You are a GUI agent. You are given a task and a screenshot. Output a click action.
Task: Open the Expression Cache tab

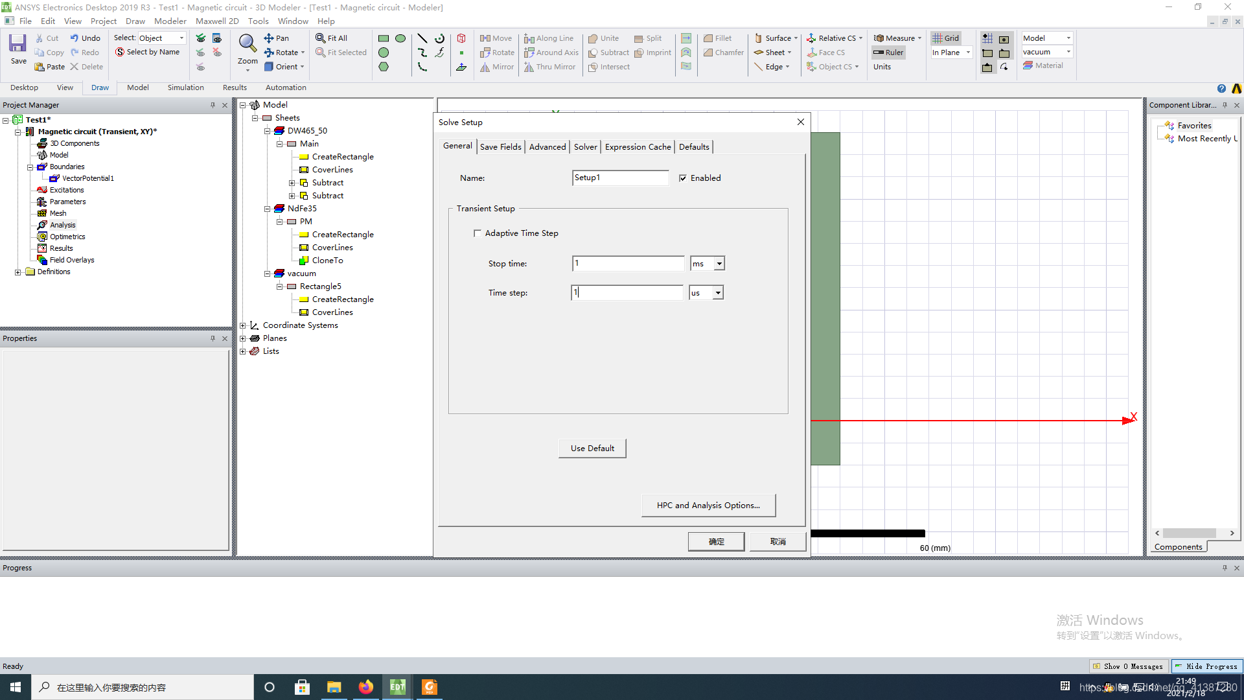(x=638, y=147)
